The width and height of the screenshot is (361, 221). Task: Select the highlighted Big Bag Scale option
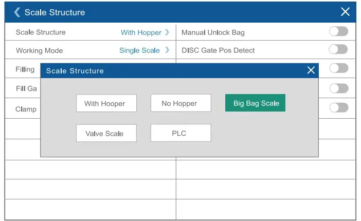(256, 103)
